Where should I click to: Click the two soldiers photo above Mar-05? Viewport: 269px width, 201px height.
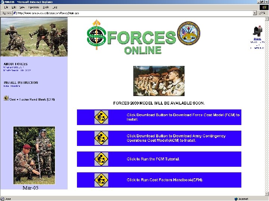pos(34,155)
